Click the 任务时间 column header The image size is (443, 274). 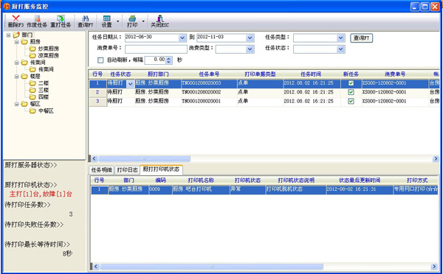tap(311, 74)
